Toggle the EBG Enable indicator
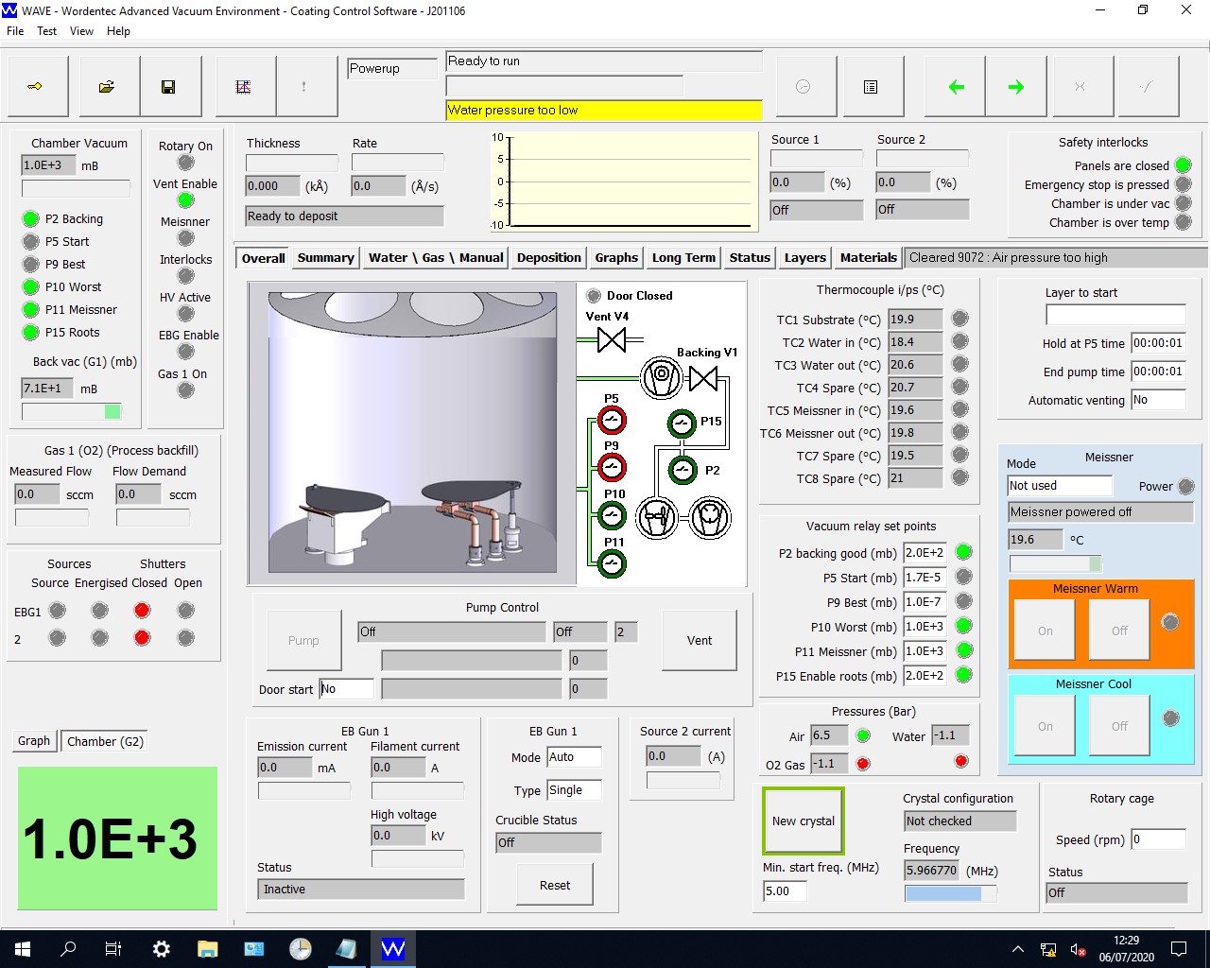1210x968 pixels. tap(186, 352)
